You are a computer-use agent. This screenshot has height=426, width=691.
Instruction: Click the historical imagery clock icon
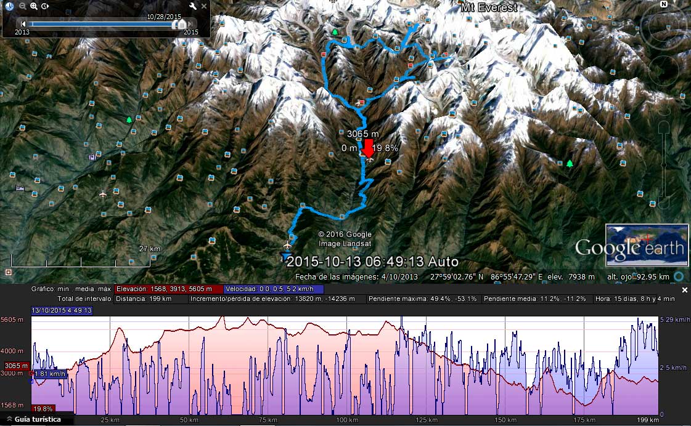pos(9,6)
